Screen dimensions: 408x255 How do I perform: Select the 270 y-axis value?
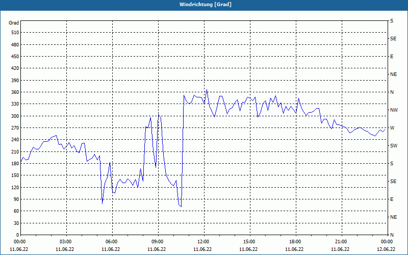click(15, 128)
